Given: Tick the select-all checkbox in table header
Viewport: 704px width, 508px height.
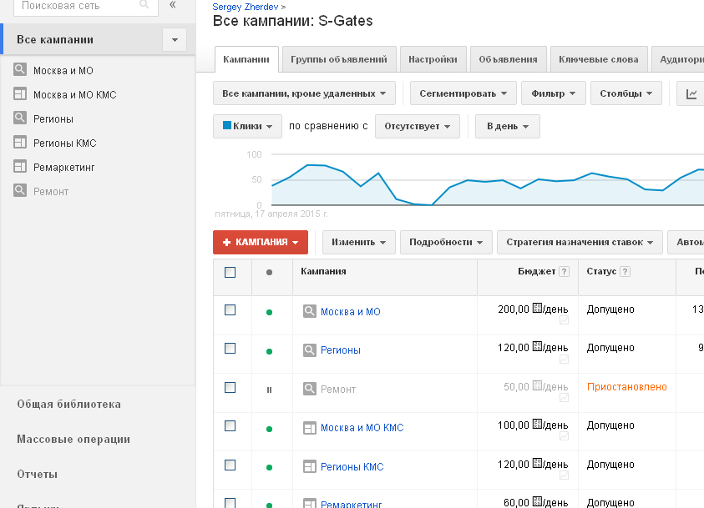Looking at the screenshot, I should 230,272.
